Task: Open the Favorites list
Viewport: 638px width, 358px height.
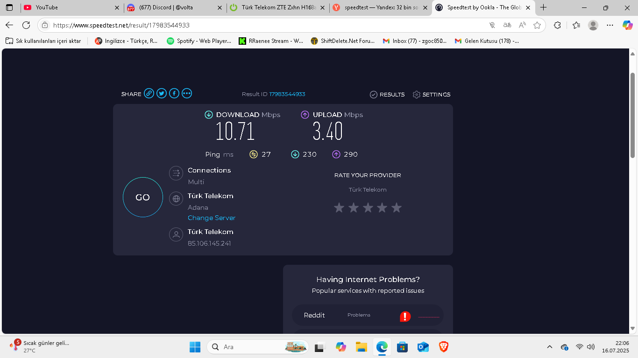Action: pyautogui.click(x=576, y=25)
